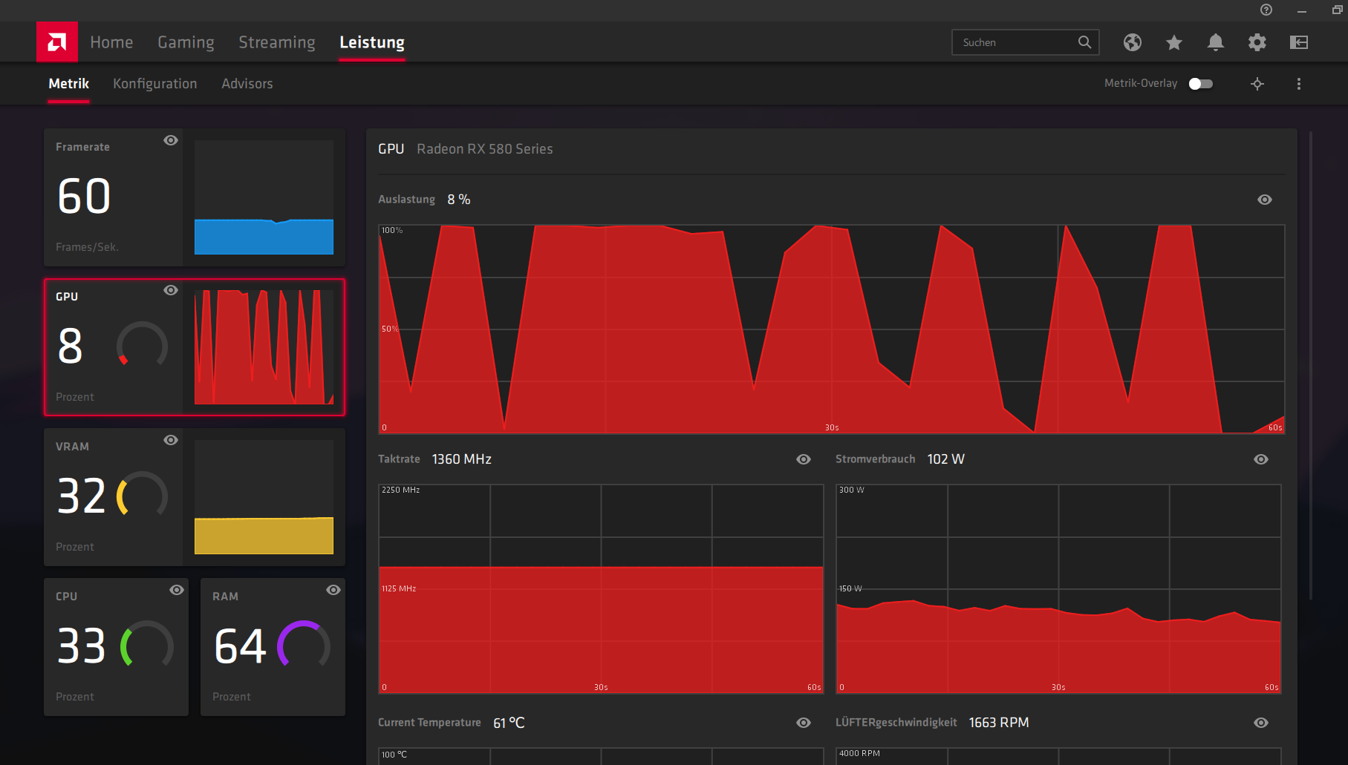
Task: Click the '8 %' Auslastung value
Action: (459, 200)
